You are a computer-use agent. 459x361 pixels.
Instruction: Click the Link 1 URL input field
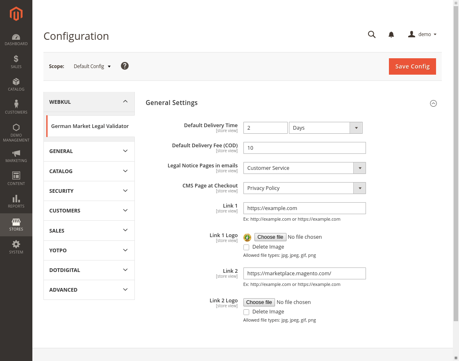tap(304, 208)
